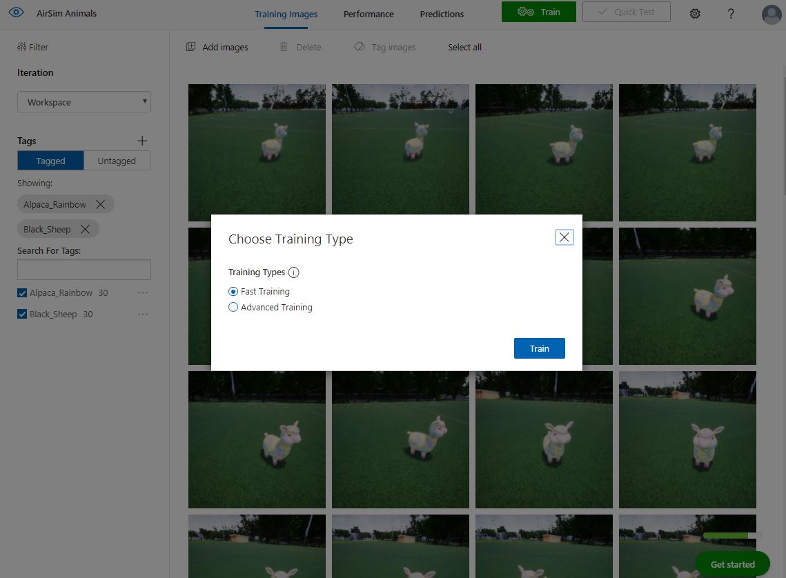Image resolution: width=786 pixels, height=578 pixels.
Task: Select the Fast Training option
Action: (233, 292)
